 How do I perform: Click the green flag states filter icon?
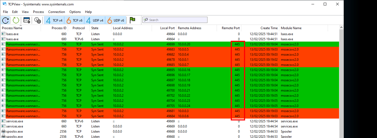(x=132, y=20)
